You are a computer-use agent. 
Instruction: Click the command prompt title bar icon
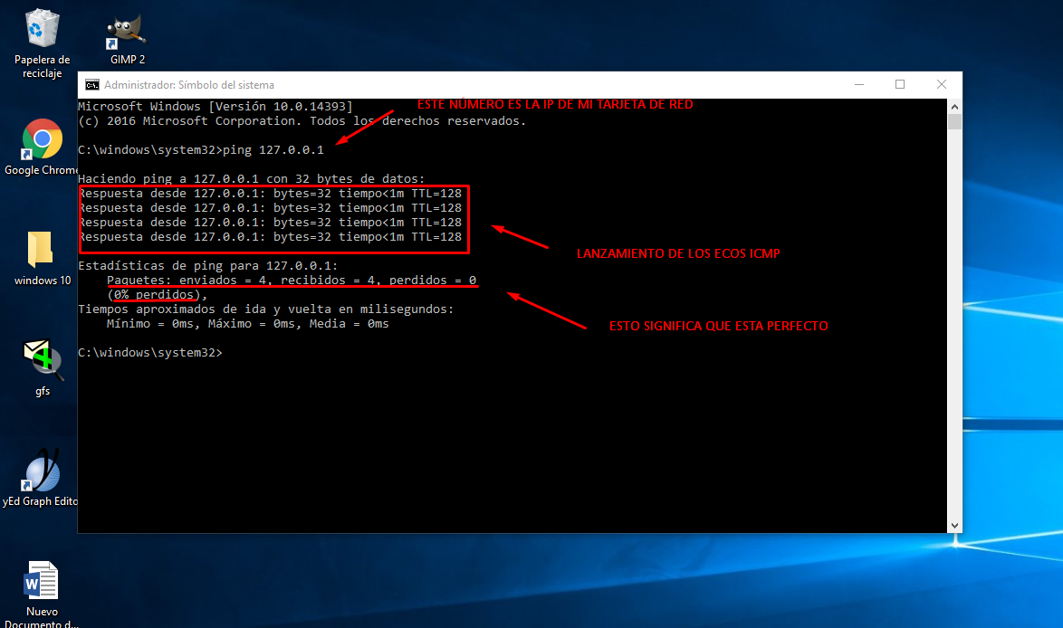tap(91, 85)
